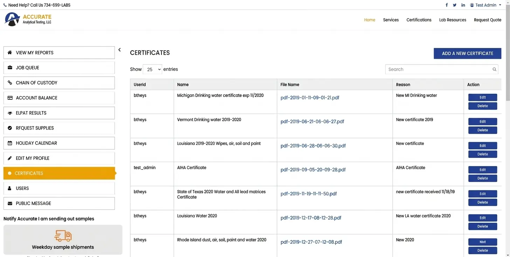Click the Accurate Analytical Testing logo

click(x=28, y=19)
